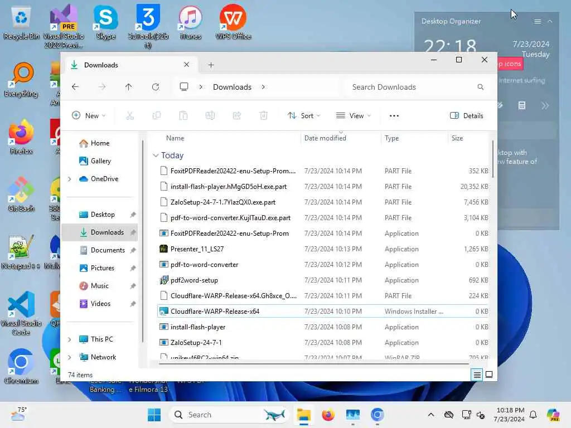Open the New dropdown menu
Screen dimensions: 571x428
click(x=89, y=116)
